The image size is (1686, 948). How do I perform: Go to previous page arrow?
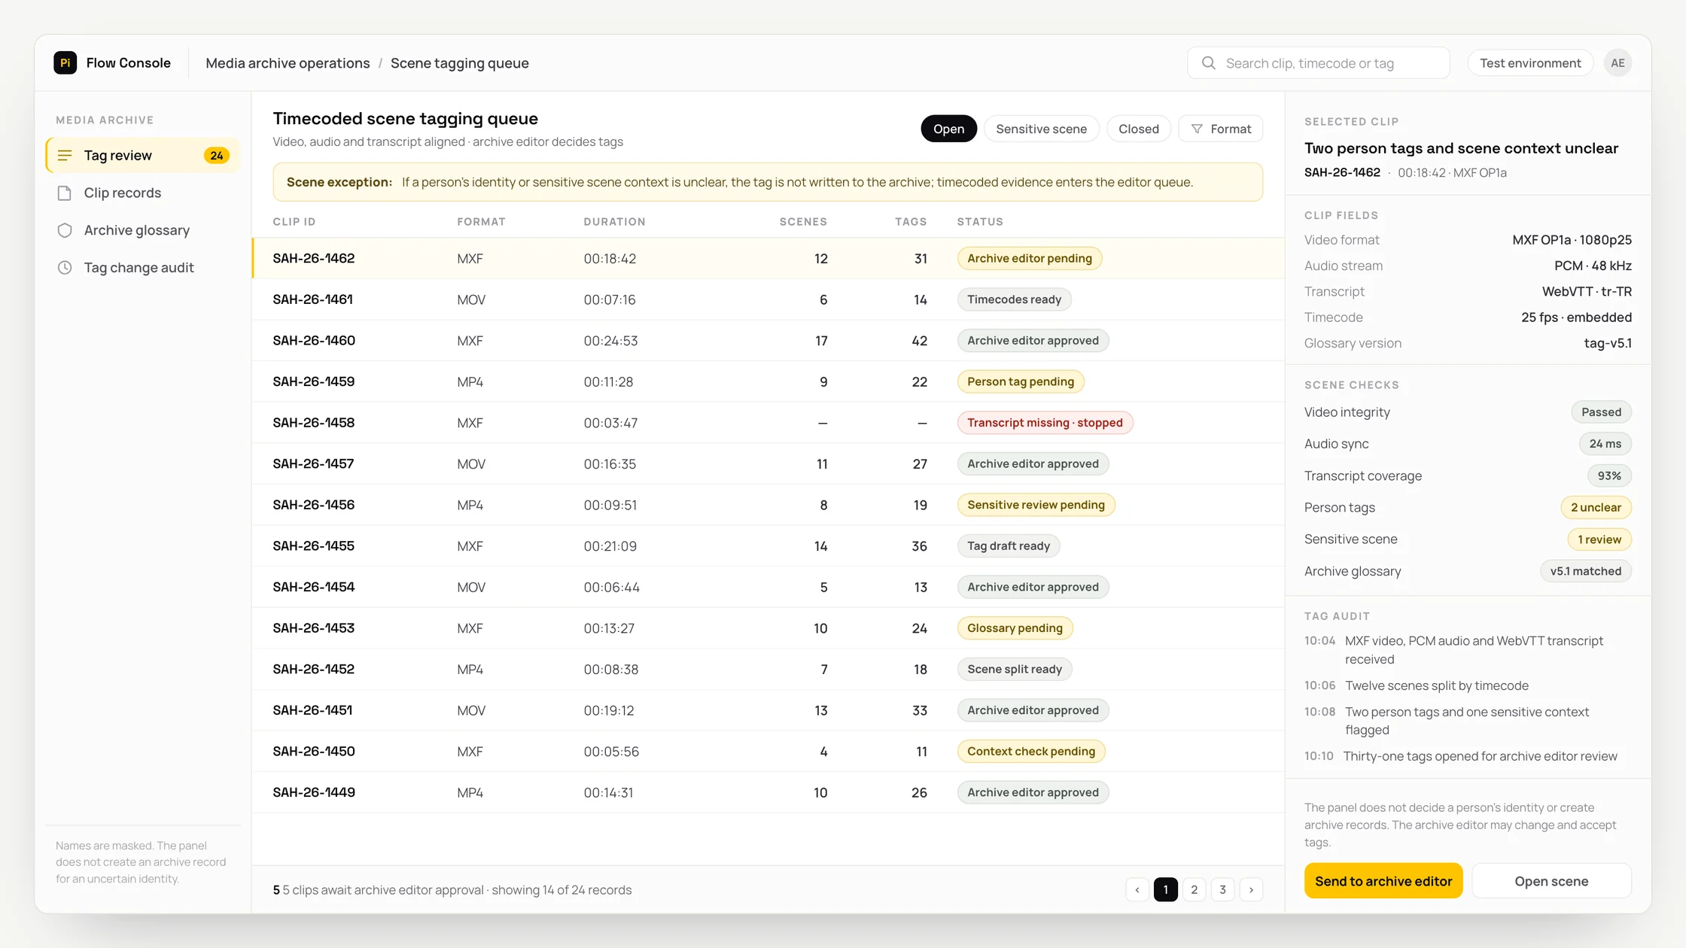point(1137,890)
